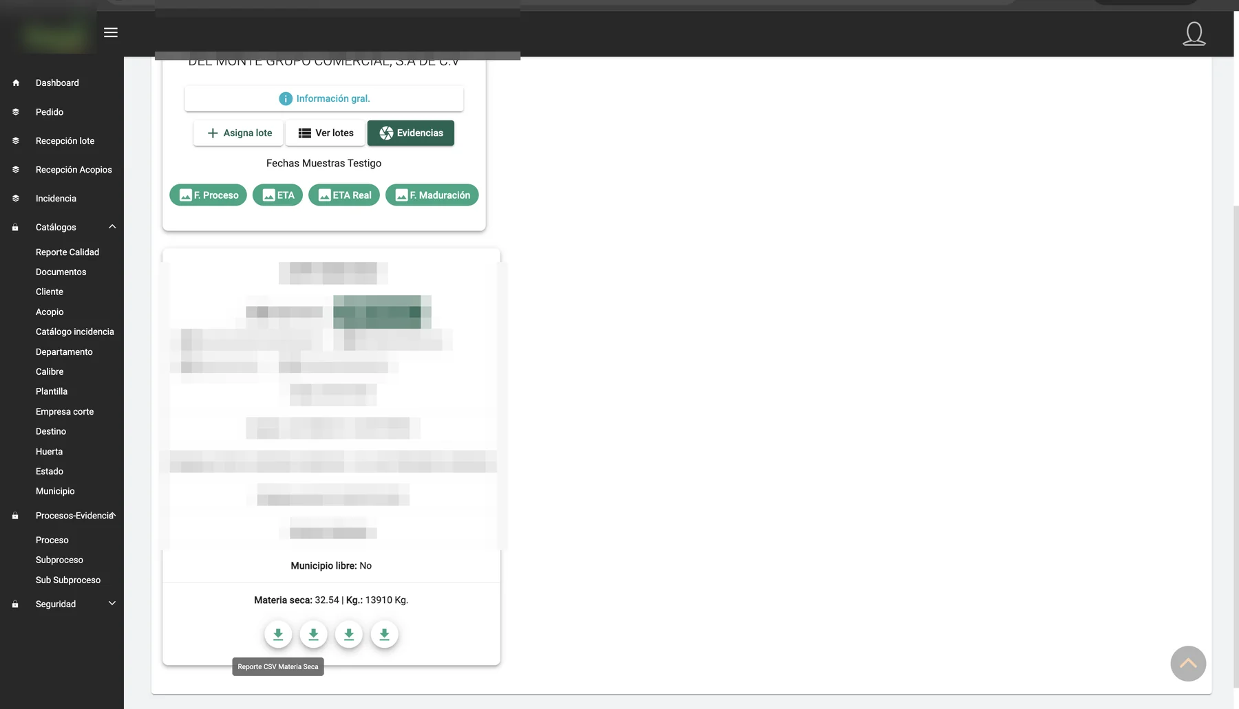Screen dimensions: 1239x709
Task: Open Subproceso in sidebar
Action: tap(59, 560)
